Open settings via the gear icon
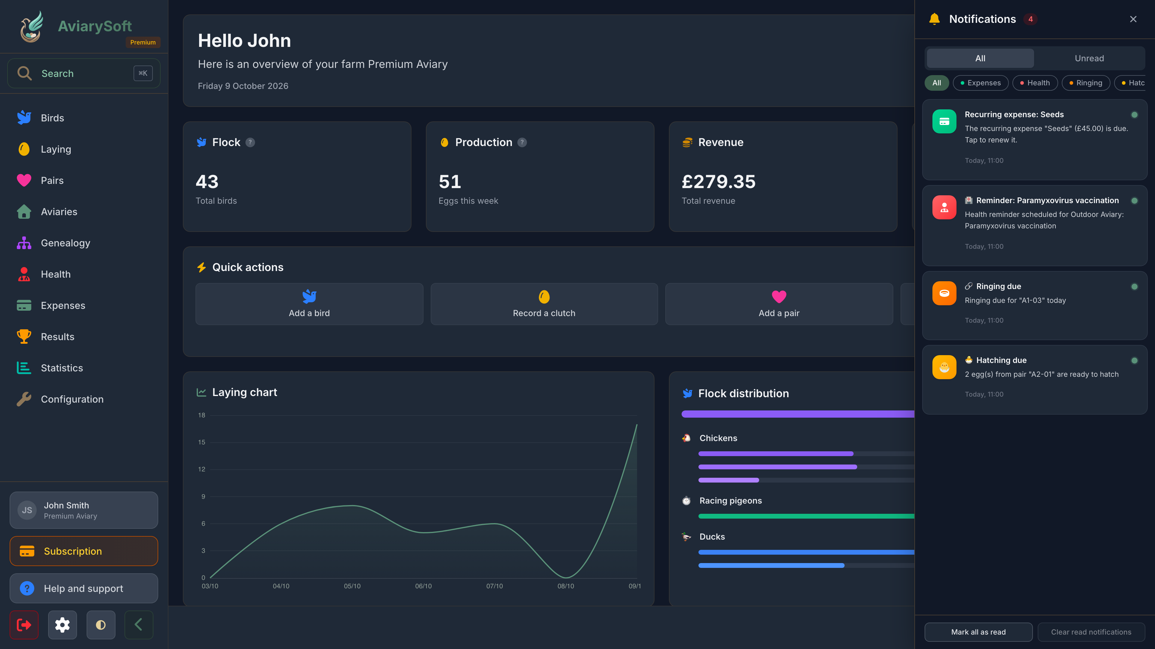 point(62,624)
